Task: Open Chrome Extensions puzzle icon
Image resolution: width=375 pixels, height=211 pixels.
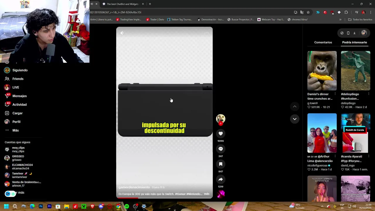Action: pyautogui.click(x=346, y=12)
